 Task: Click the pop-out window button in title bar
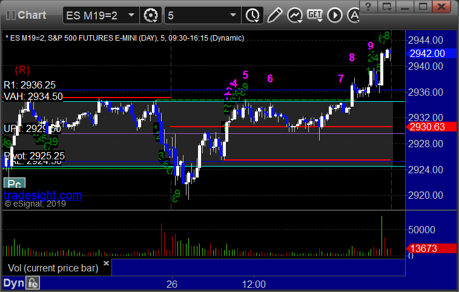[387, 7]
